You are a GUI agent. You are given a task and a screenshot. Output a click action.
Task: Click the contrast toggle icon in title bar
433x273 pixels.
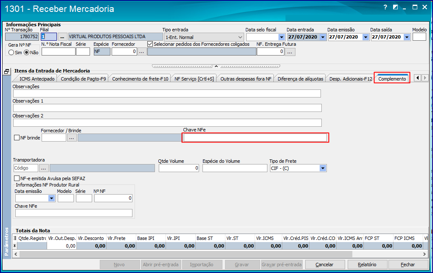(396, 8)
